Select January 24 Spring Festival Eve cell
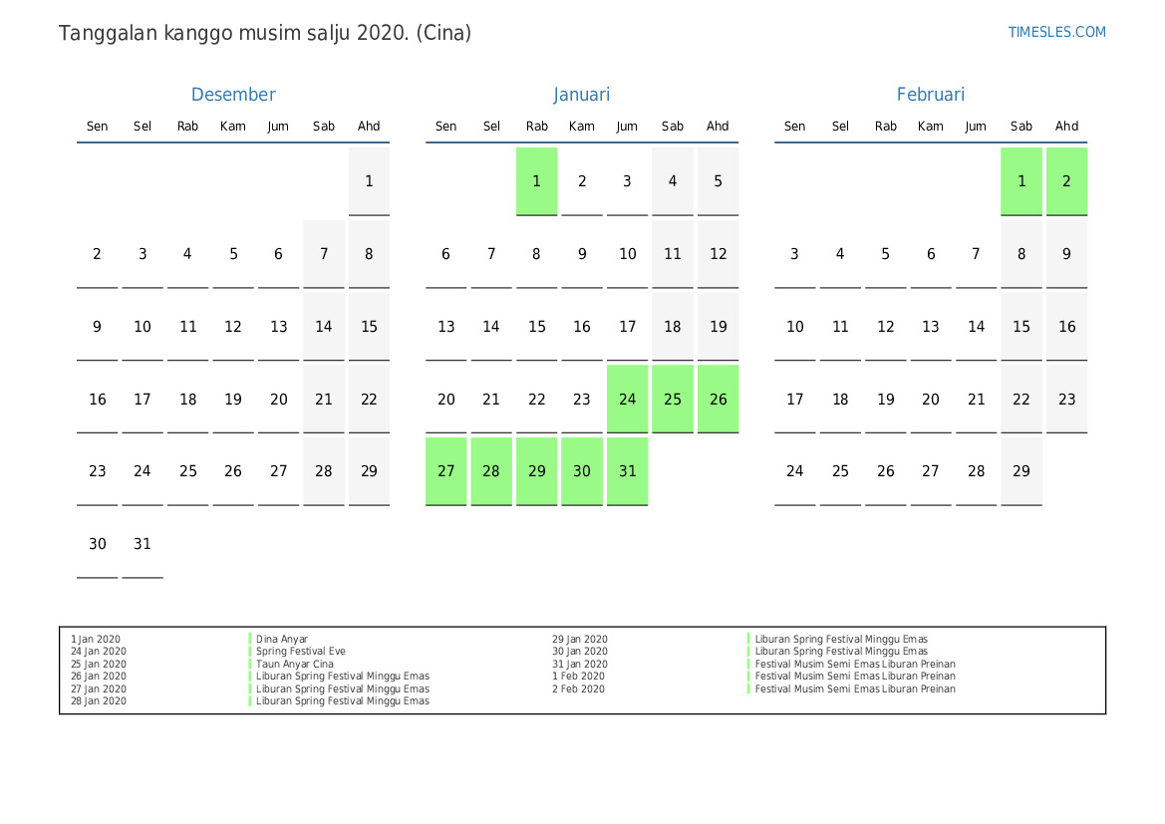Screen dimensions: 1165x824 (627, 400)
